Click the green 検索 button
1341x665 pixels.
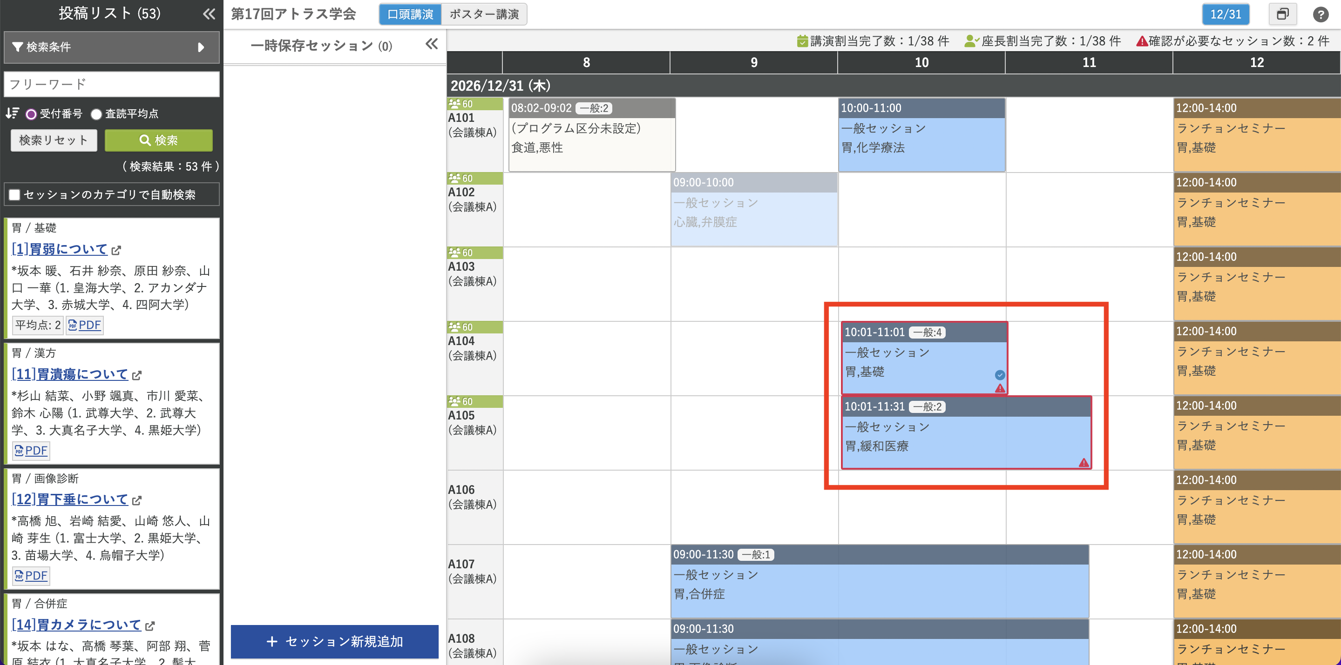tap(158, 140)
